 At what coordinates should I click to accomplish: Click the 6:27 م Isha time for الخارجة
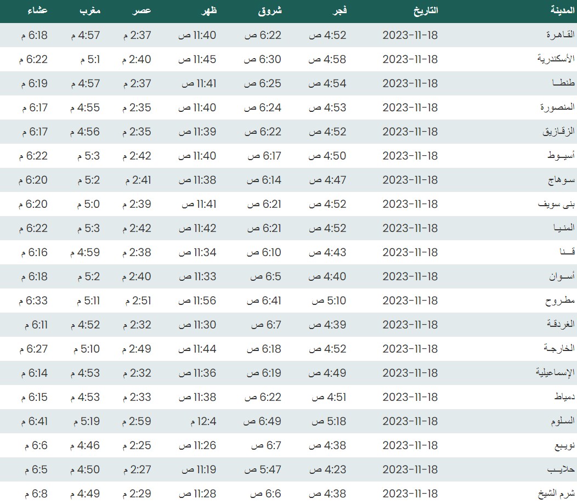pyautogui.click(x=35, y=349)
